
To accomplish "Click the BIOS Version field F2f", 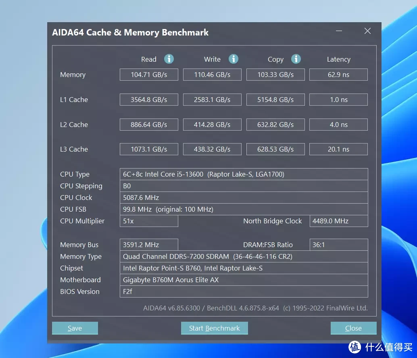I will tap(244, 291).
